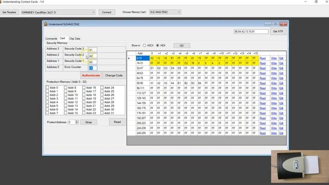This screenshot has width=329, height=185.
Task: Open the OMNIKEY CardMan reader dropdown
Action: coord(58,12)
